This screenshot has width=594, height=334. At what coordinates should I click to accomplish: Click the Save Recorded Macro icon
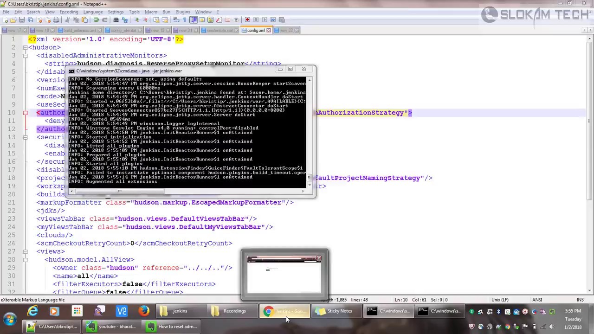(282, 20)
